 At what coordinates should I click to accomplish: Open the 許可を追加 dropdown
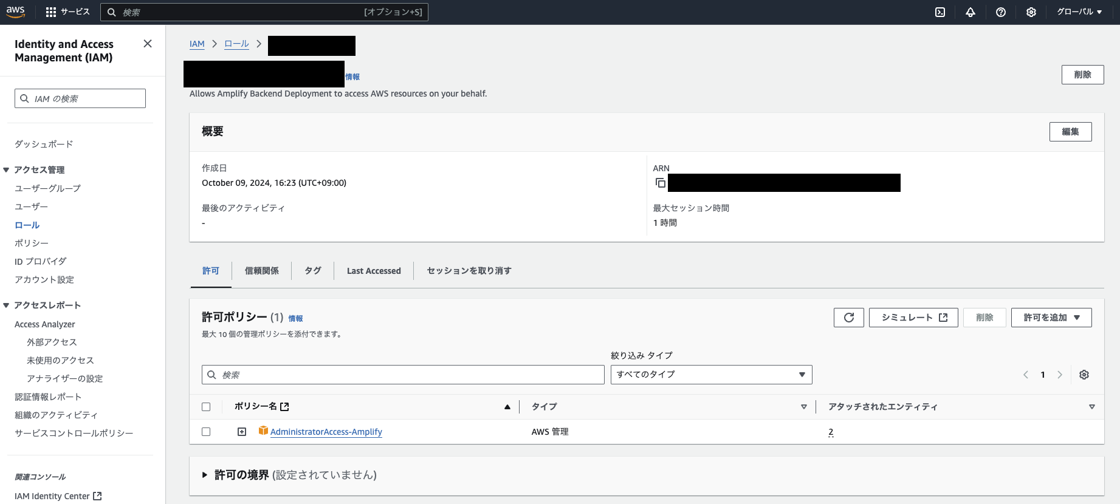pyautogui.click(x=1051, y=318)
